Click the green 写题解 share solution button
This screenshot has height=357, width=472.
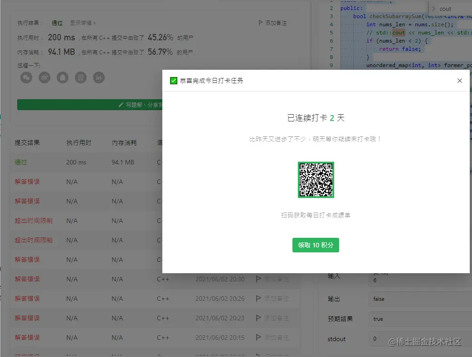(x=90, y=105)
